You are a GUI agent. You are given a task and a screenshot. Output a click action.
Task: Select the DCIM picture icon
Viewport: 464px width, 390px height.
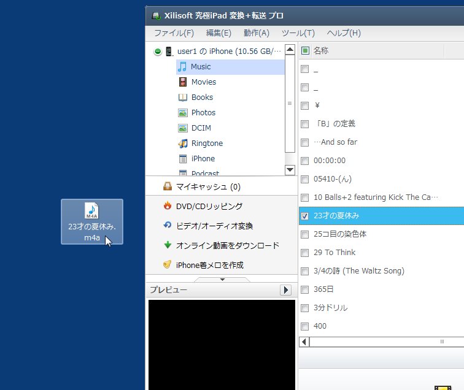[183, 128]
